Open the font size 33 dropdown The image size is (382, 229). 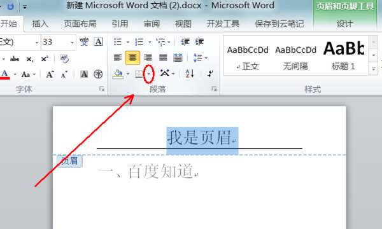pos(73,43)
